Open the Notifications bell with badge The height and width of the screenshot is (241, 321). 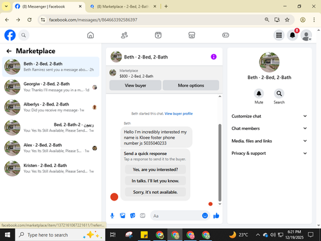click(293, 35)
